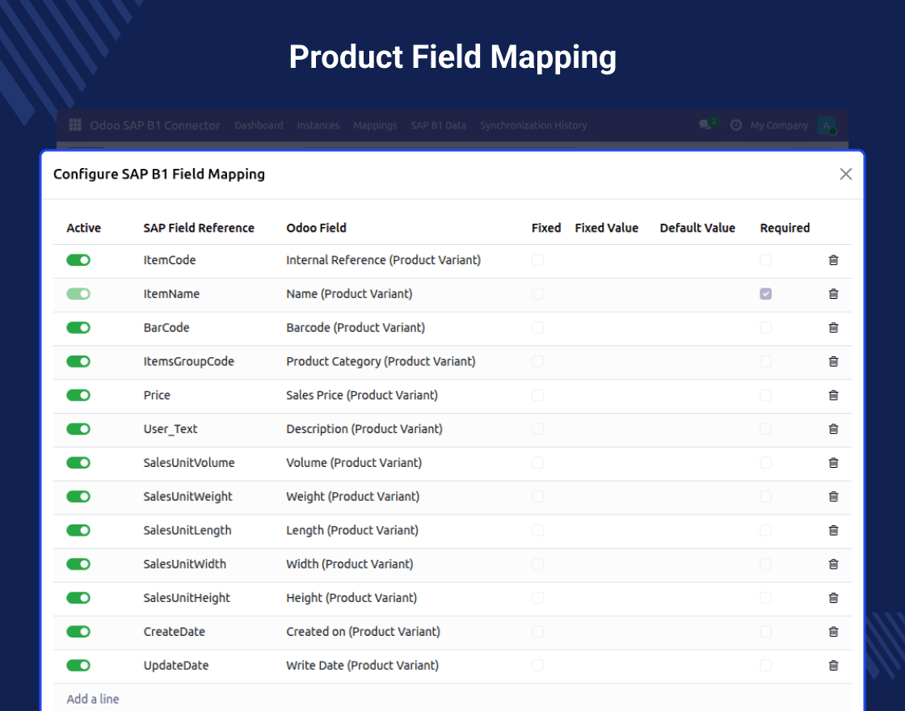Close the Configure SAP B1 Field Mapping dialog
This screenshot has width=905, height=711.
pyautogui.click(x=845, y=174)
